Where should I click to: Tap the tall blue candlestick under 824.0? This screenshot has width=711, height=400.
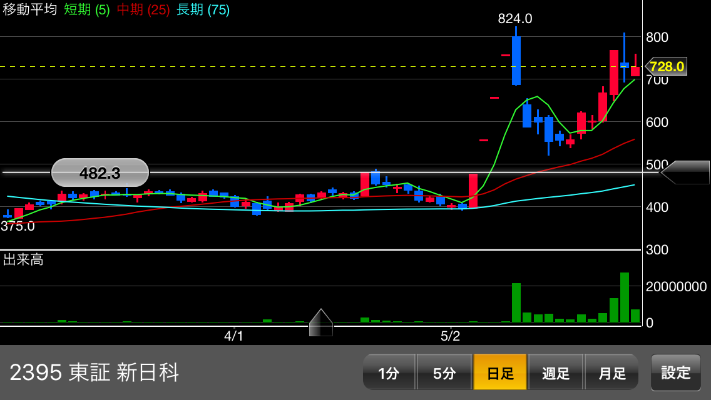click(516, 60)
